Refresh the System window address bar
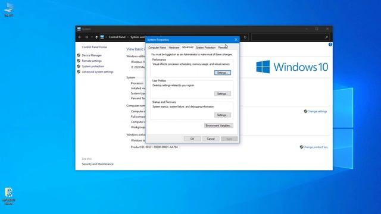This screenshot has height=214, width=381. click(245, 37)
